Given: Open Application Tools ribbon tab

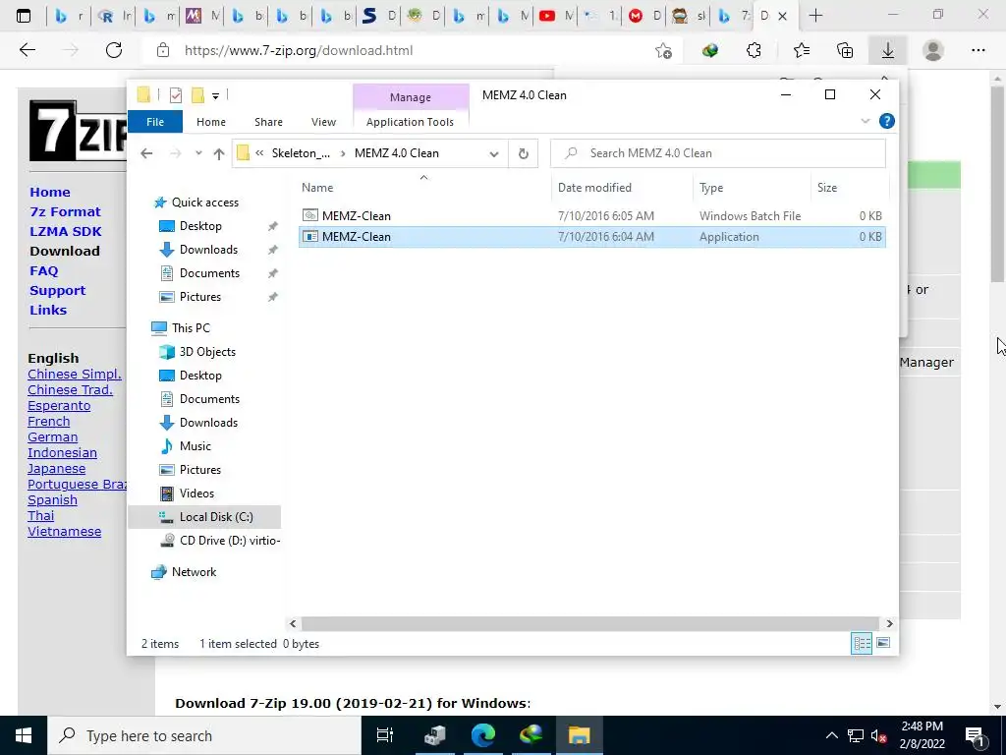Looking at the screenshot, I should tap(410, 122).
